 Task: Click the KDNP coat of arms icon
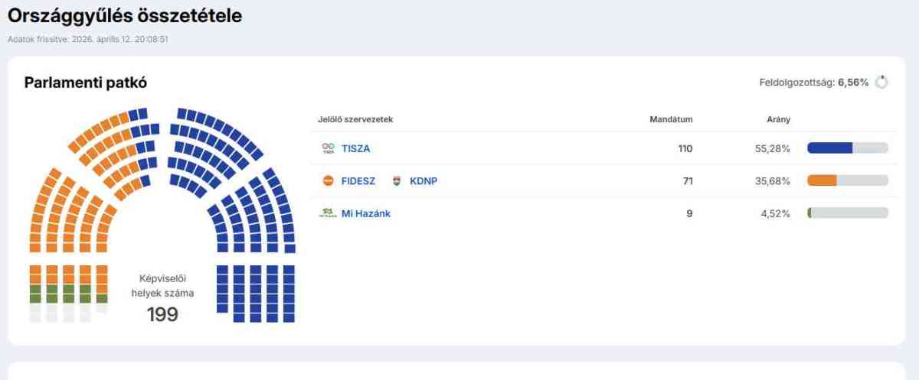point(397,181)
